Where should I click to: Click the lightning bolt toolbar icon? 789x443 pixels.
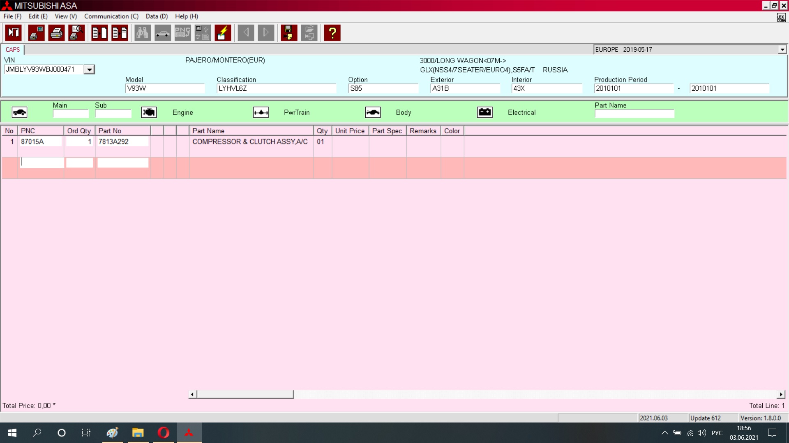223,33
